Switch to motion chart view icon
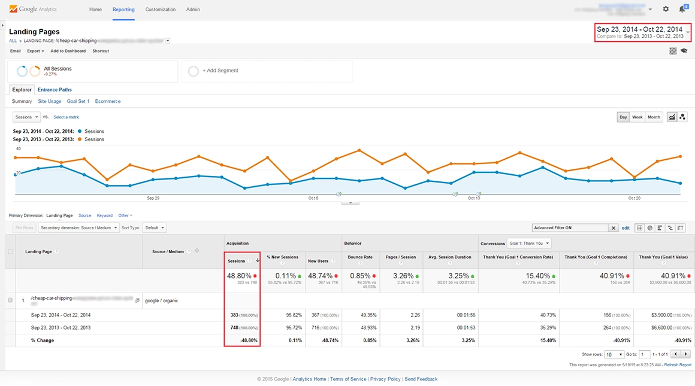The width and height of the screenshot is (695, 386). (682, 117)
